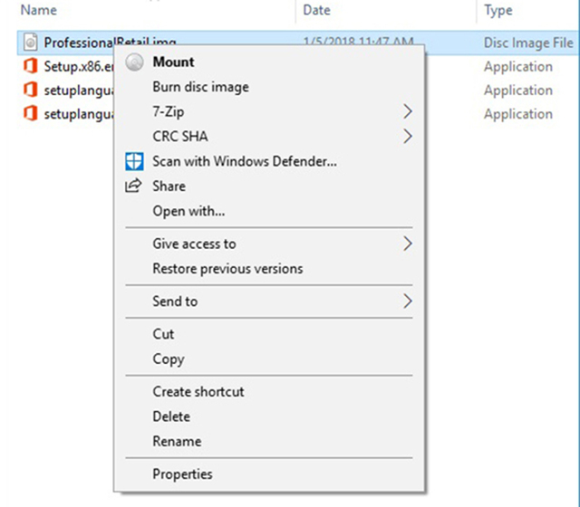Click the Windows Defender shield icon

[x=134, y=161]
